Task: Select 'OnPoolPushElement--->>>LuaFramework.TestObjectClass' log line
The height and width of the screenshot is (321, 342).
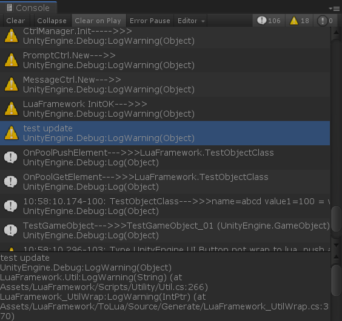Action: [x=165, y=157]
